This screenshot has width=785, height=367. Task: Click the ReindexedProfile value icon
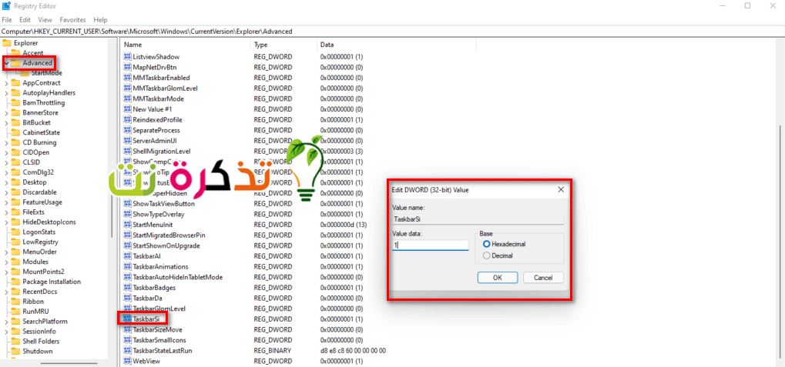[127, 119]
